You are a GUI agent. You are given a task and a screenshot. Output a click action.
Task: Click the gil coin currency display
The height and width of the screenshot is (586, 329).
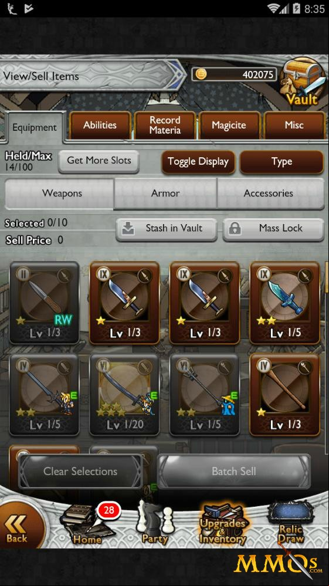[235, 74]
